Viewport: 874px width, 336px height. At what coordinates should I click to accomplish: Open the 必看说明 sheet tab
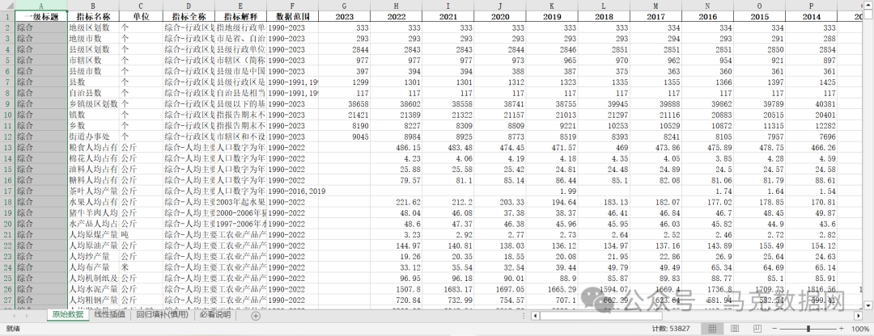[x=215, y=315]
